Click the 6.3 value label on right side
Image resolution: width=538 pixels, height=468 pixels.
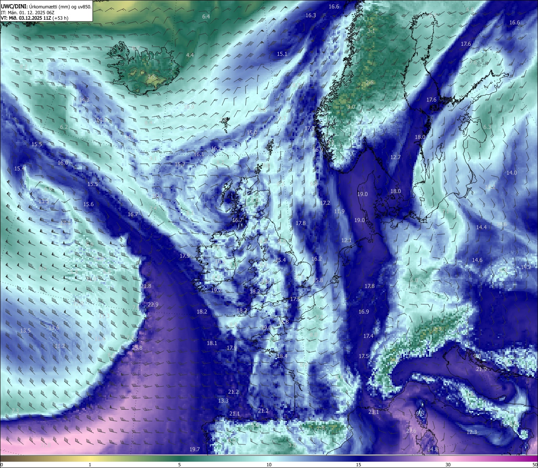click(x=487, y=127)
